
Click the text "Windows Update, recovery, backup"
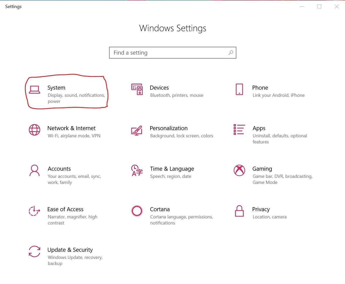[x=75, y=260]
